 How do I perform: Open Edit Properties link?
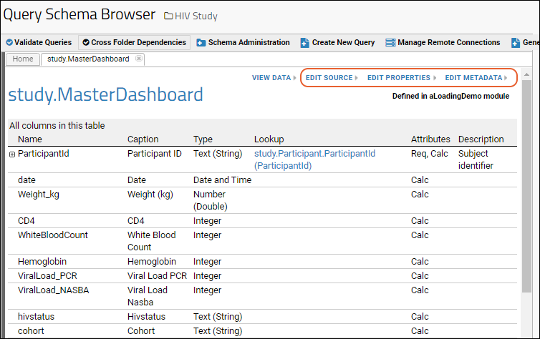click(x=402, y=78)
